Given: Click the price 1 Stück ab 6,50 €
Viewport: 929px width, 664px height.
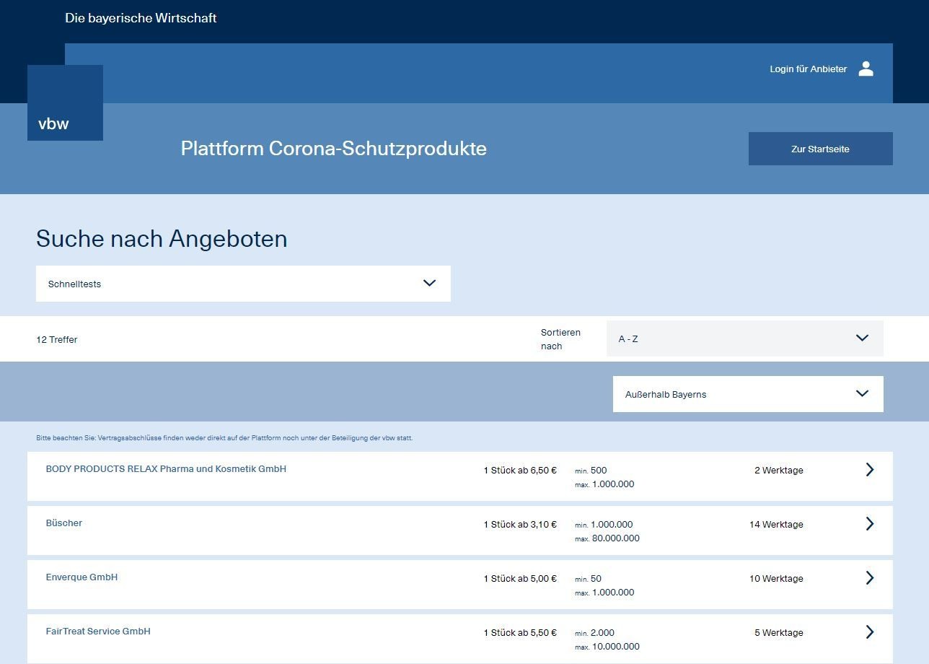Looking at the screenshot, I should (x=520, y=471).
